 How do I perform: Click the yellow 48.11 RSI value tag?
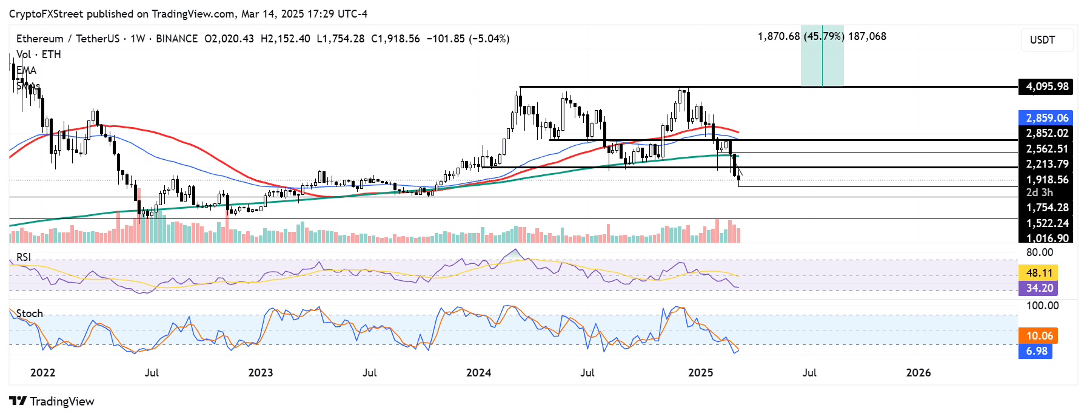pyautogui.click(x=1039, y=273)
